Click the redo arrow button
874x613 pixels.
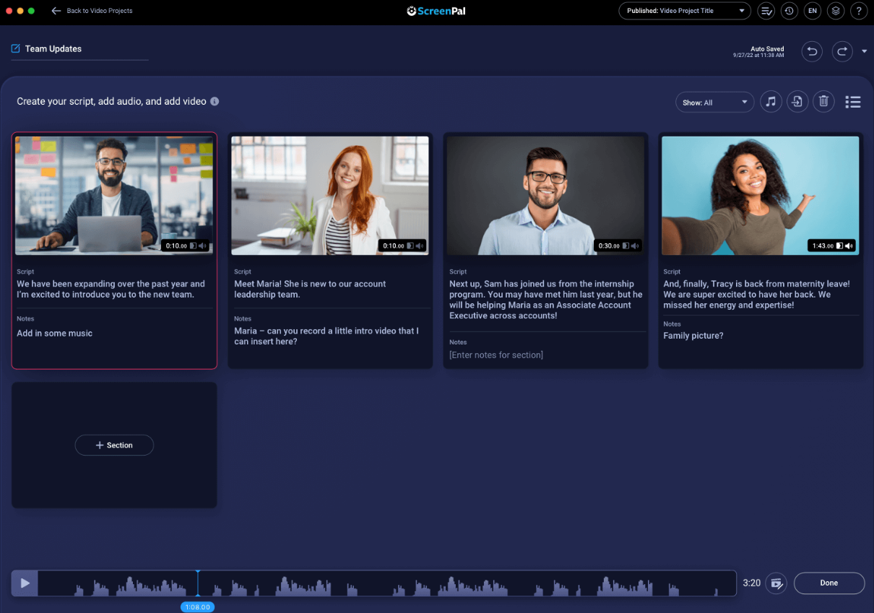click(x=841, y=51)
